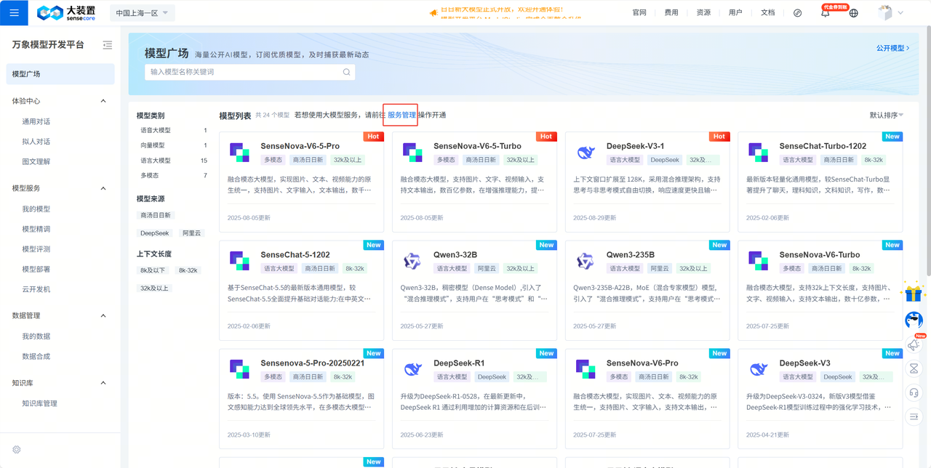Click the user avatar in top bar

(x=885, y=13)
